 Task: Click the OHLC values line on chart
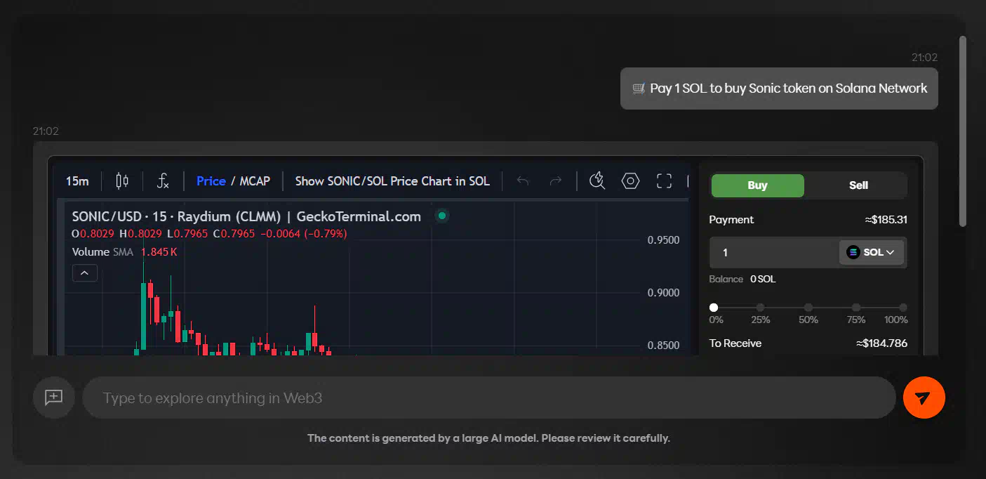pyautogui.click(x=209, y=234)
